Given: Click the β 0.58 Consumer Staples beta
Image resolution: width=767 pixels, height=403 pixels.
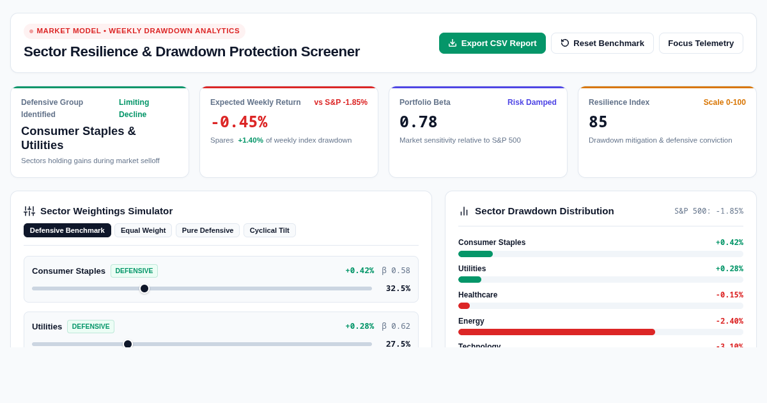Looking at the screenshot, I should [x=396, y=271].
